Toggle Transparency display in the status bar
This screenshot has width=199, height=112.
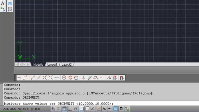click(115, 109)
